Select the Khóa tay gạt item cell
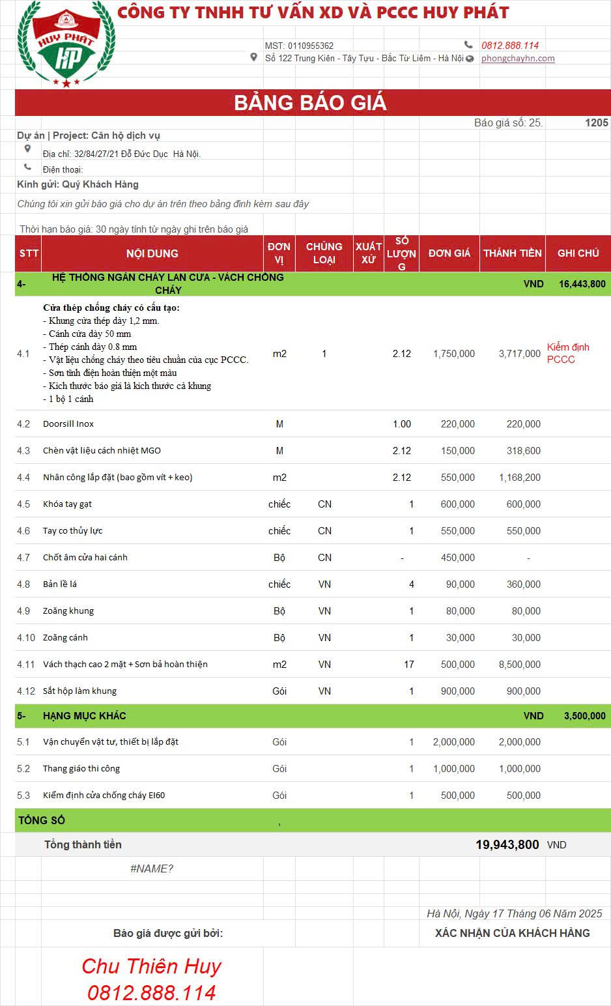Image resolution: width=611 pixels, height=1006 pixels. (x=68, y=504)
